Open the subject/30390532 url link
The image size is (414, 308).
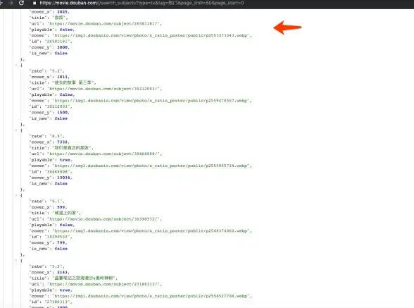click(104, 219)
